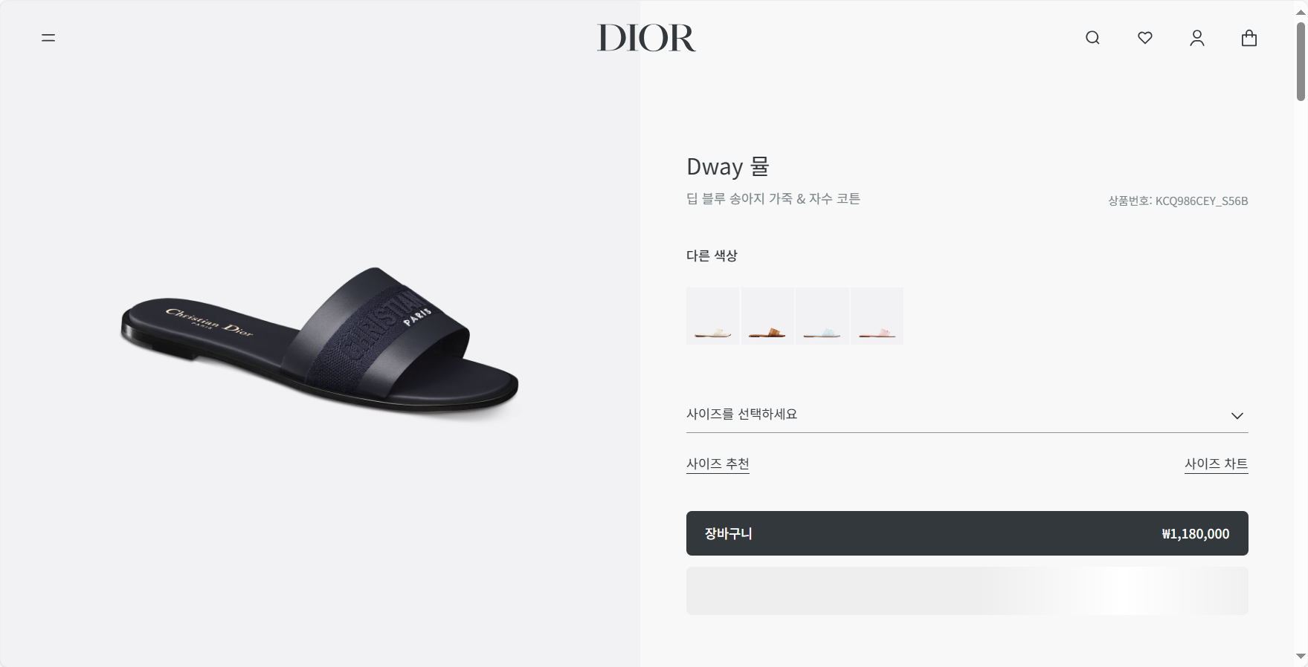Open the hamburger menu icon
1308x667 pixels.
tap(48, 38)
